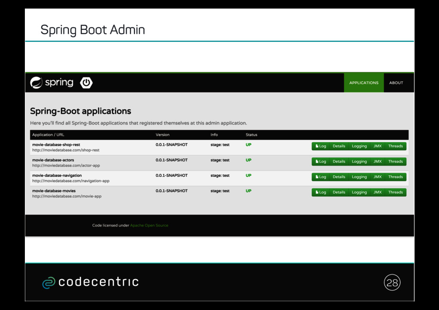The image size is (439, 310).
Task: Click the http://moviedatabase.com/navigation-app URL
Action: (x=71, y=181)
